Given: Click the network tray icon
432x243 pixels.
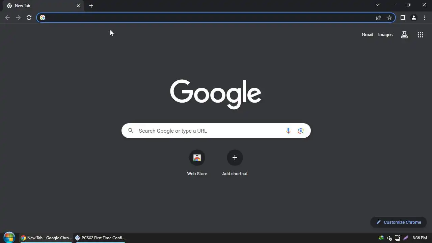Looking at the screenshot, I should coord(398,238).
